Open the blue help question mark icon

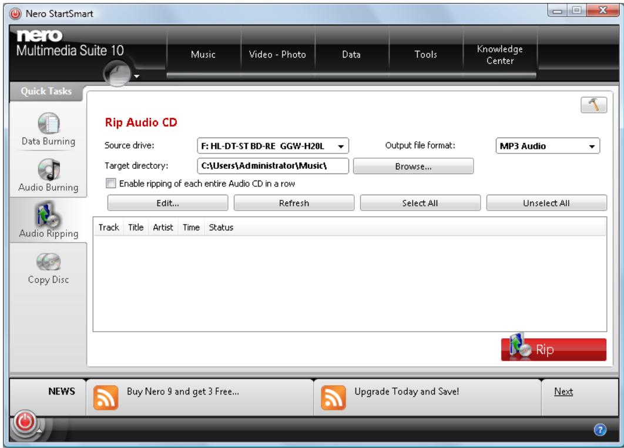tap(600, 430)
